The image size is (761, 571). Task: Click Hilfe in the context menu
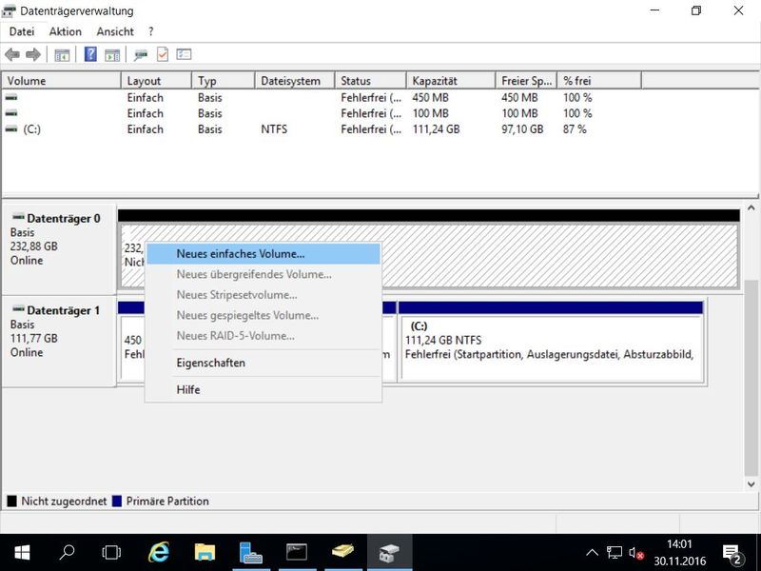coord(188,389)
